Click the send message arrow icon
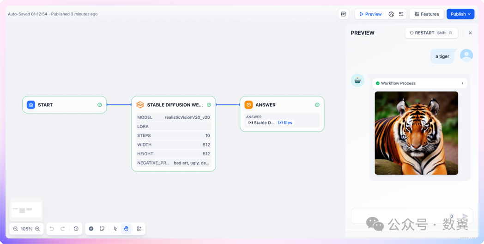The height and width of the screenshot is (244, 484). point(465,217)
